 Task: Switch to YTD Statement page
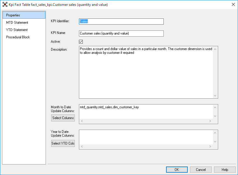click(17, 30)
